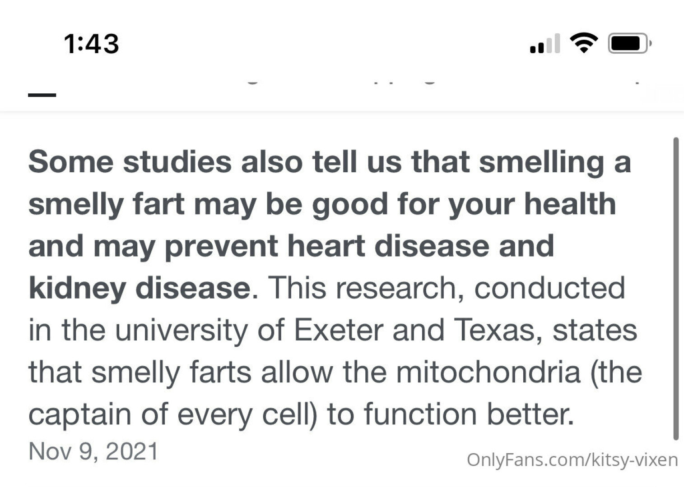Tap the Nov 9, 2021 date stamp
The image size is (684, 487).
click(93, 451)
